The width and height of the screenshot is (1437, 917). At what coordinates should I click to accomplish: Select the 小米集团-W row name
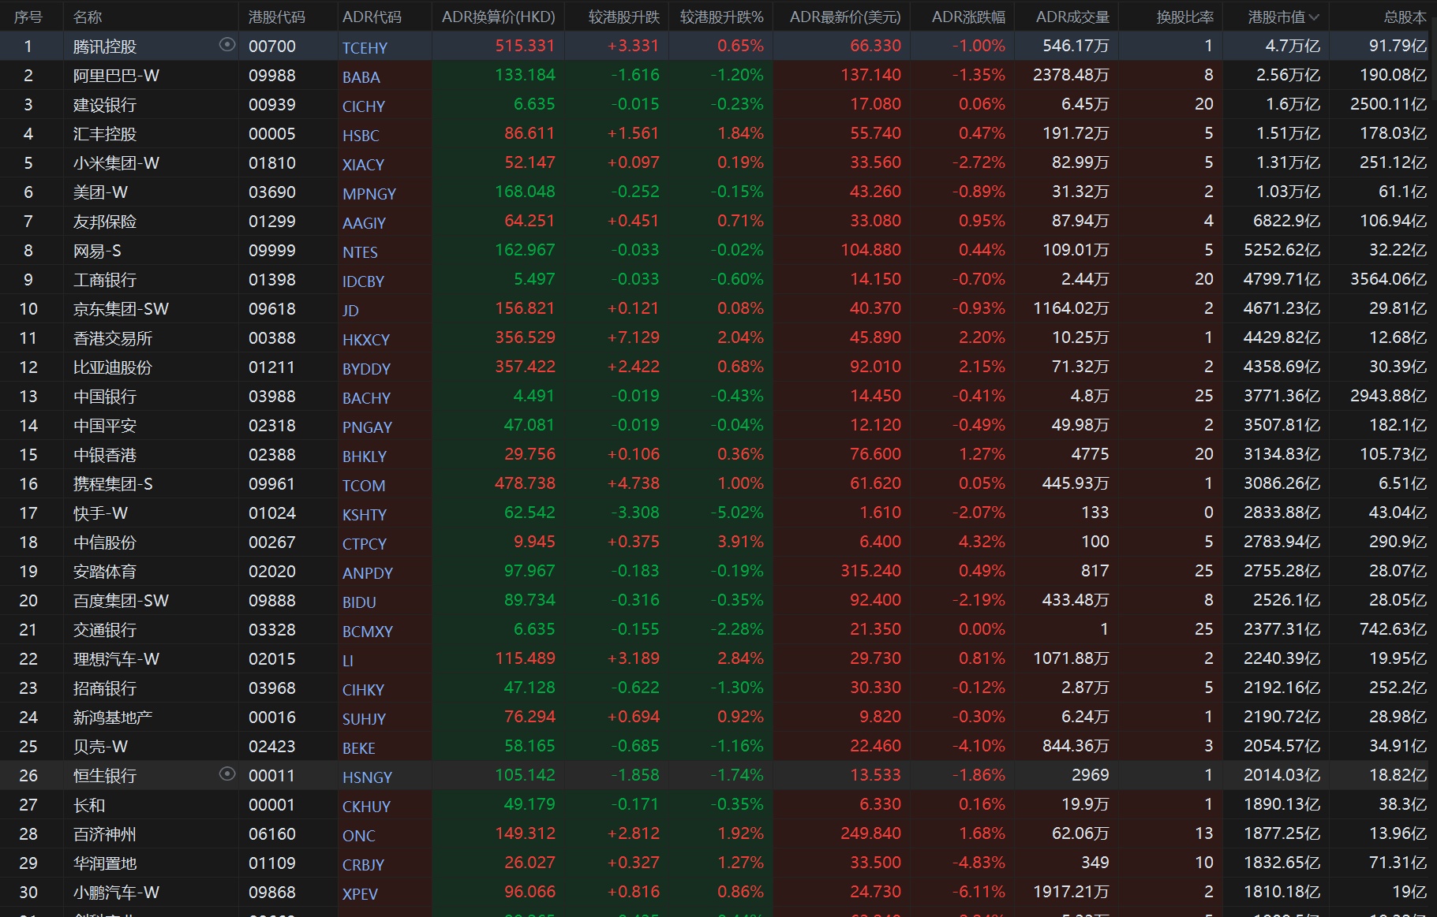pyautogui.click(x=116, y=163)
